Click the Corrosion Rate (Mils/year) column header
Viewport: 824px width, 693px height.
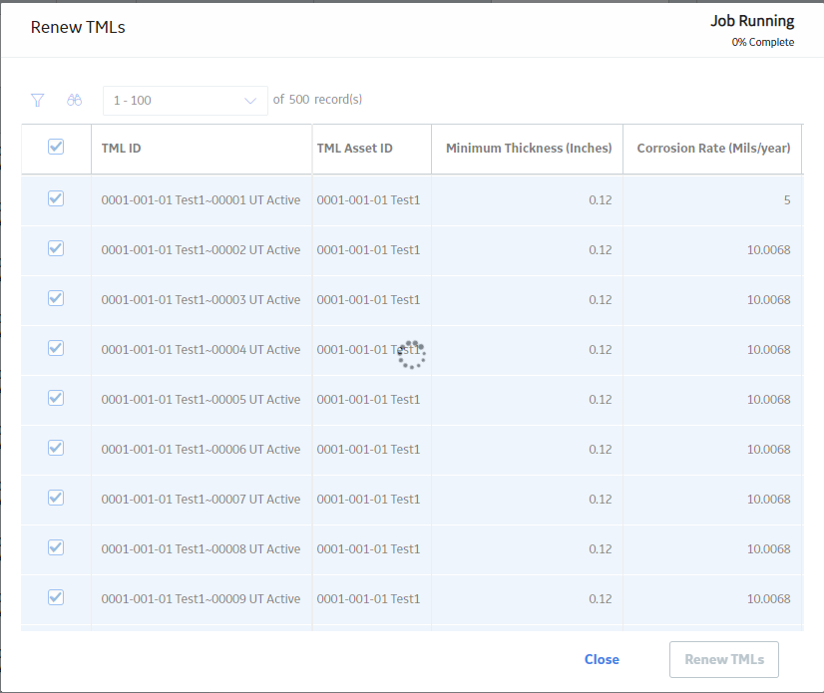pos(713,149)
